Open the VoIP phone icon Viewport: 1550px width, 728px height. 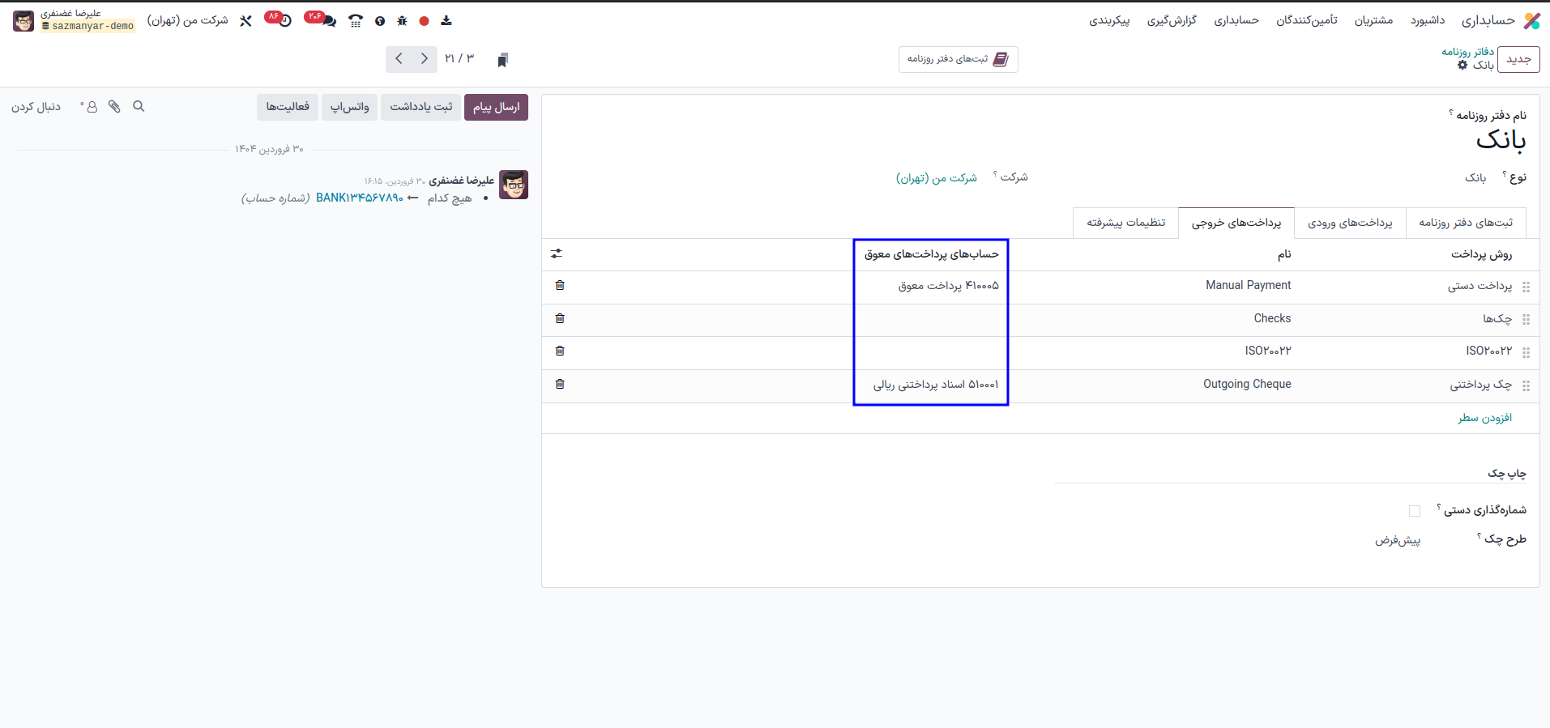point(355,21)
